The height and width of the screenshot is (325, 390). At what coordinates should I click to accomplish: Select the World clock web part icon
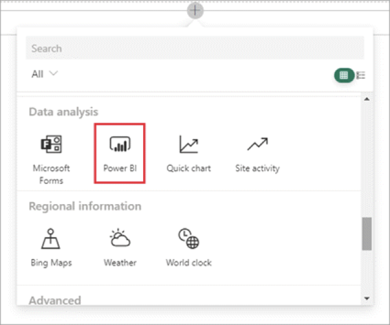pos(188,239)
